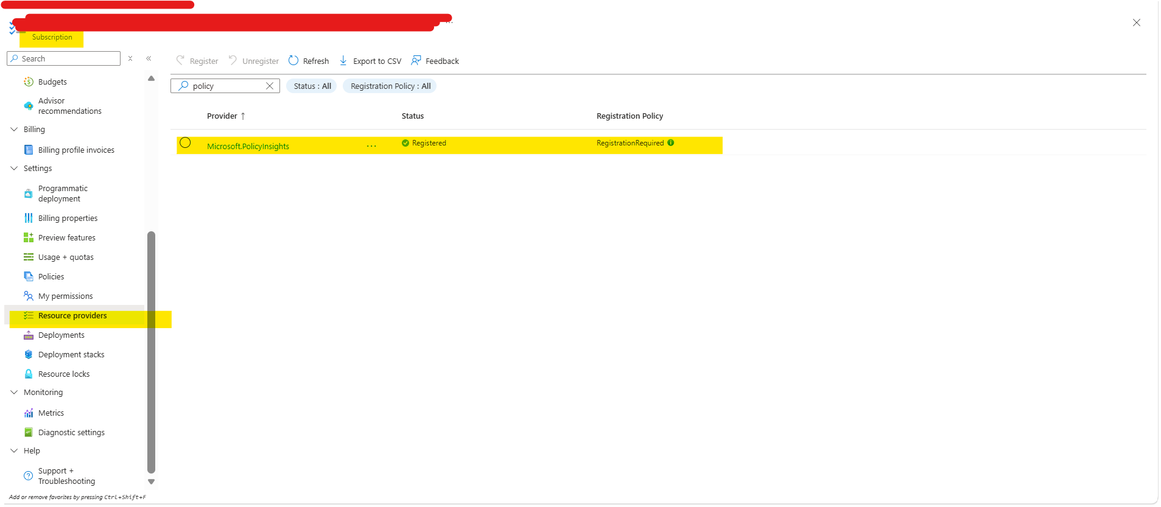
Task: Open Billing profile invoices
Action: [x=76, y=150]
